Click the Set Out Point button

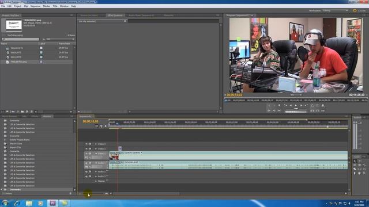274,106
